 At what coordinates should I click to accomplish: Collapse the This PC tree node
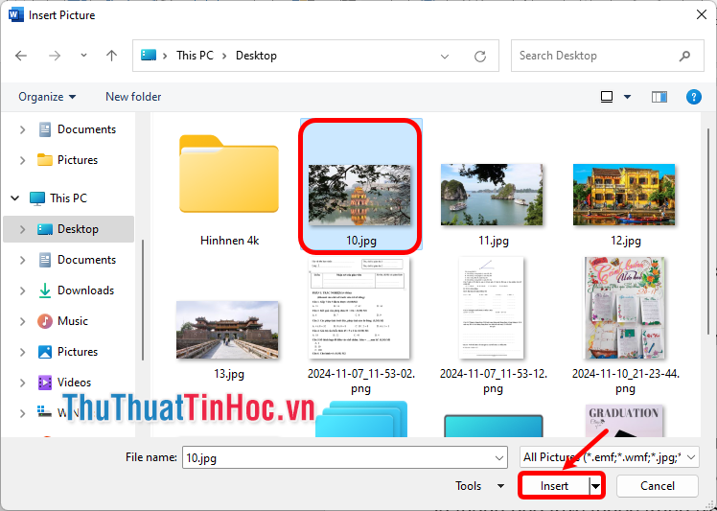coord(15,198)
